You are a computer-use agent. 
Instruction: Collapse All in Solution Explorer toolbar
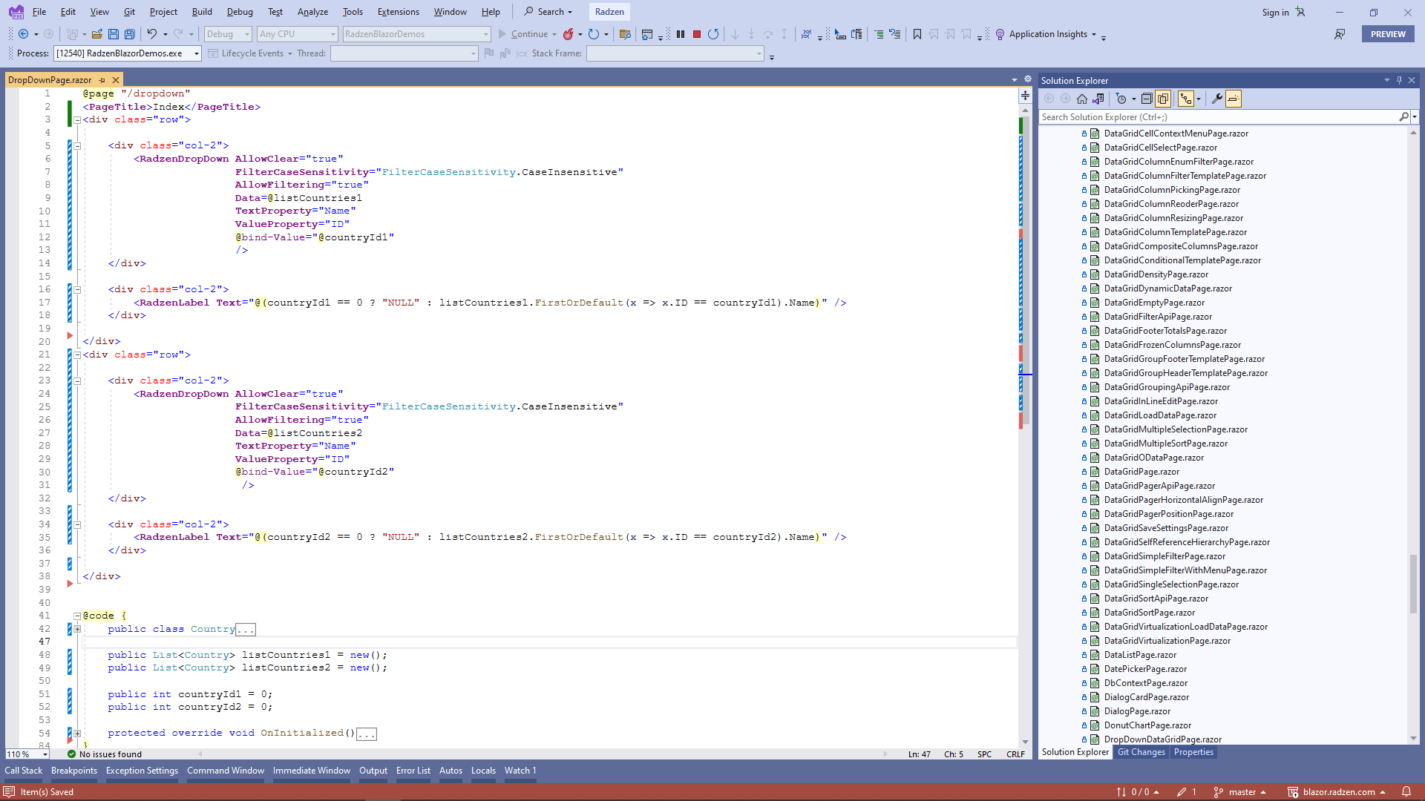click(1147, 99)
